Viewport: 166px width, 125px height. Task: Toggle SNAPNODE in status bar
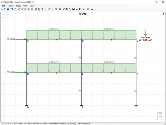(38, 124)
